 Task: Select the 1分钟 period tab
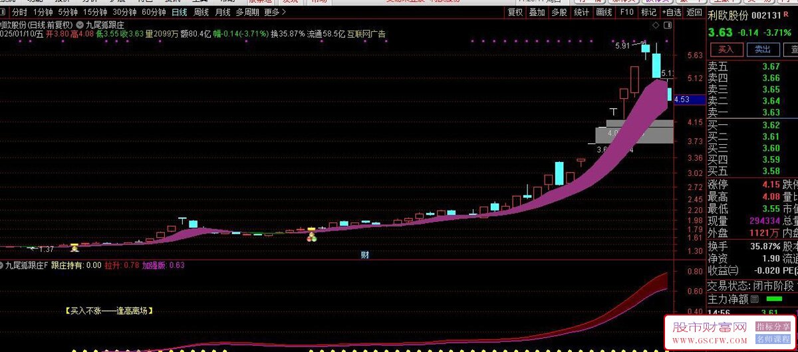pos(43,12)
